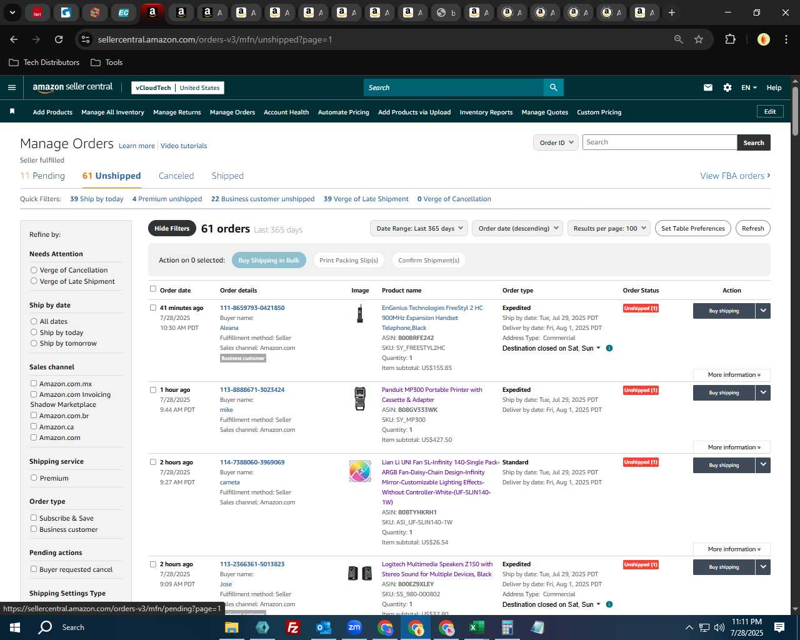
Task: Click the order search text field
Action: point(659,142)
